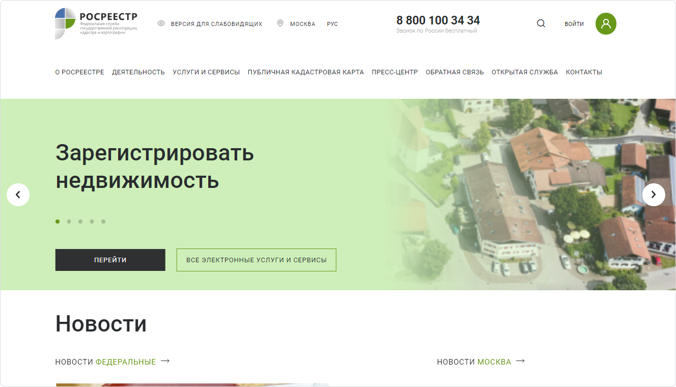Click Все электронные услуги и сервисы button
The image size is (676, 387).
tap(256, 260)
